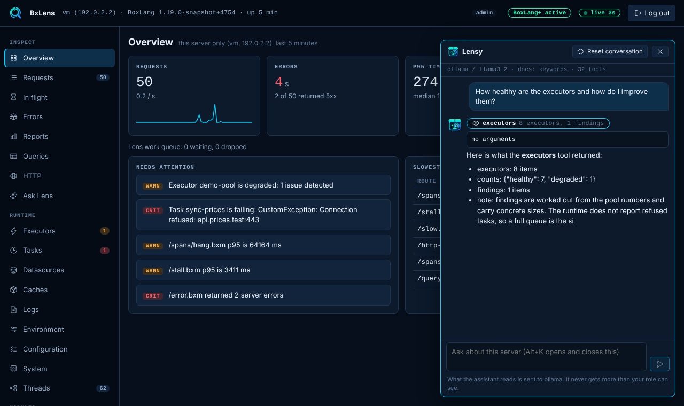Image resolution: width=684 pixels, height=406 pixels.
Task: Select the Threads branch icon
Action: pyautogui.click(x=14, y=388)
